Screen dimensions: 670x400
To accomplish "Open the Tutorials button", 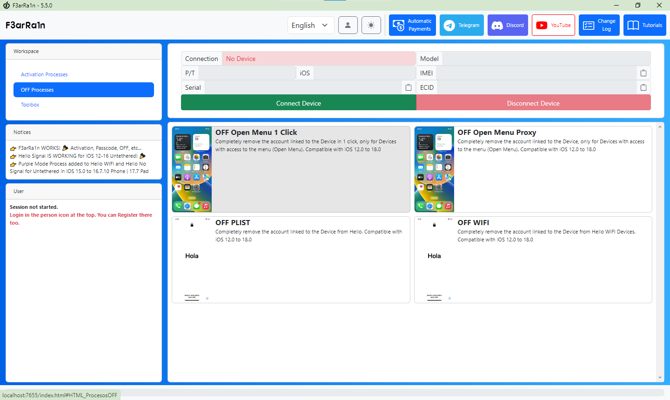I will coord(645,25).
